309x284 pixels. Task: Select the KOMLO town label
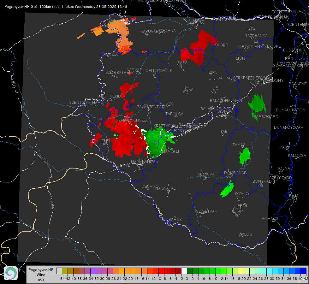(241, 193)
